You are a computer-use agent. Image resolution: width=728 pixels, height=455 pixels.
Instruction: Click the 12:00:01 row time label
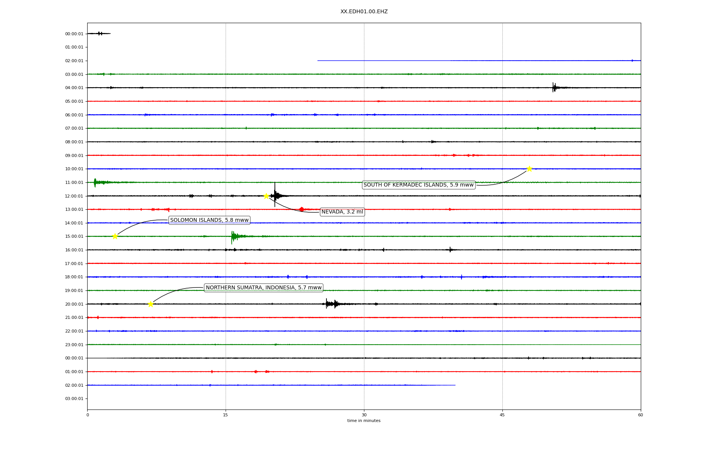click(74, 196)
